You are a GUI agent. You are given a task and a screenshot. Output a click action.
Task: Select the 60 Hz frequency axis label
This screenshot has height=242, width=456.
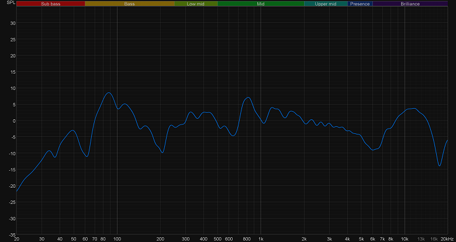[85, 239]
